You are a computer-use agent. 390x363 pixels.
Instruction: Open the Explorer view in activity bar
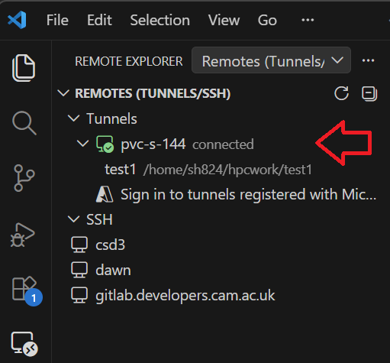pyautogui.click(x=24, y=68)
